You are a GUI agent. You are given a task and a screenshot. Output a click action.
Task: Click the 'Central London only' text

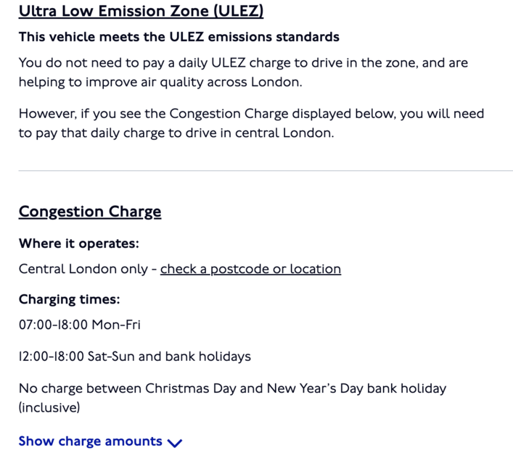pos(83,269)
